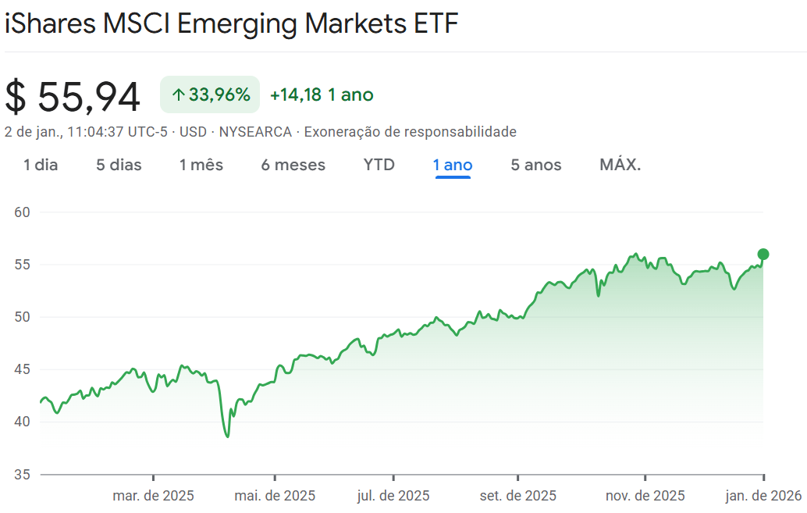The image size is (807, 513).
Task: Switch to the 5 anos view
Action: (536, 165)
